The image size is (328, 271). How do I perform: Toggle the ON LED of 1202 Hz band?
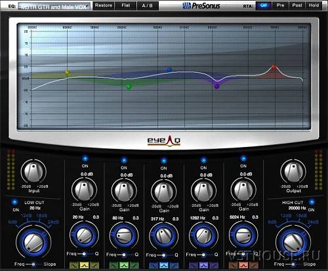(x=203, y=160)
